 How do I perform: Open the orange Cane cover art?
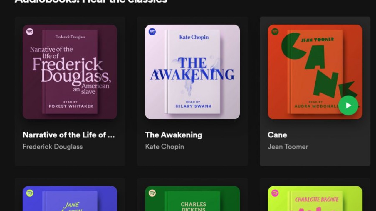[315, 72]
